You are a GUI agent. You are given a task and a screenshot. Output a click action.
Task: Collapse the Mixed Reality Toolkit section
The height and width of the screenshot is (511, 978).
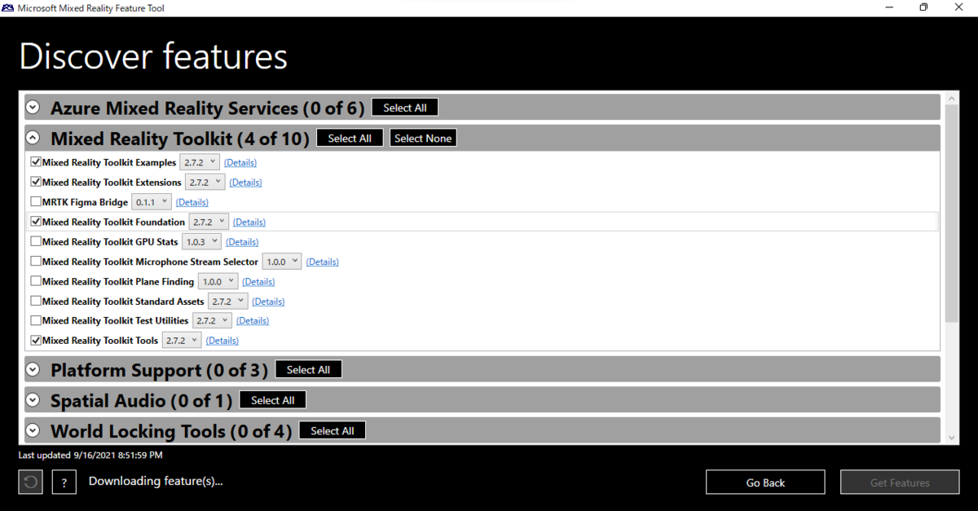(33, 138)
